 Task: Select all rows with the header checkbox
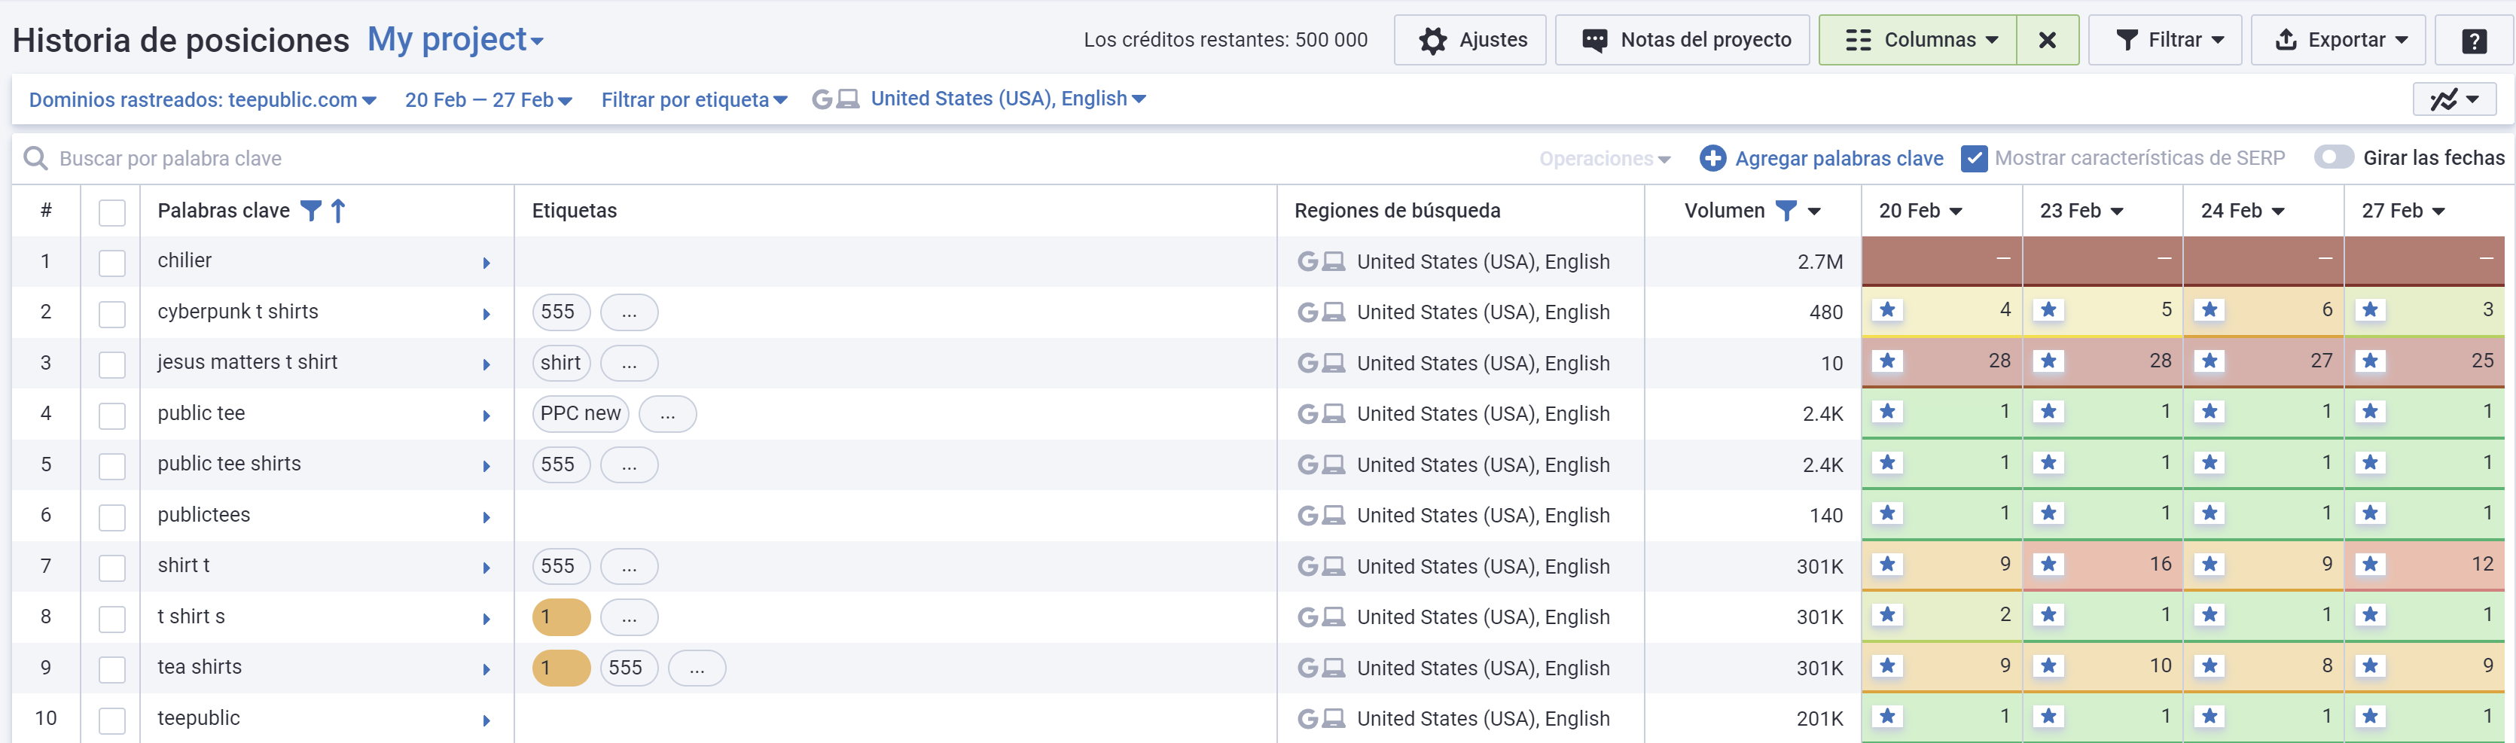click(x=112, y=212)
